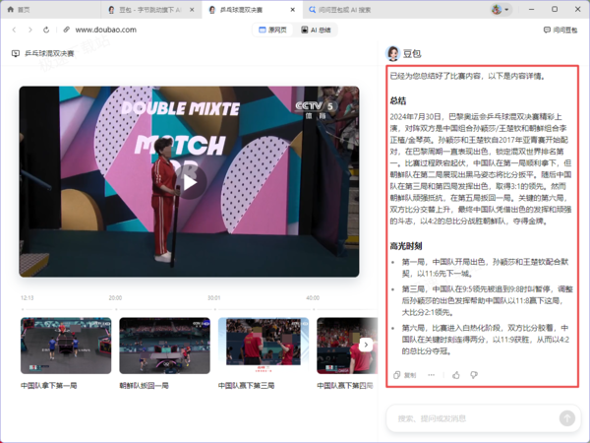This screenshot has height=443, width=590.
Task: Close the 豆包 字节跳动 tab
Action: pos(192,10)
